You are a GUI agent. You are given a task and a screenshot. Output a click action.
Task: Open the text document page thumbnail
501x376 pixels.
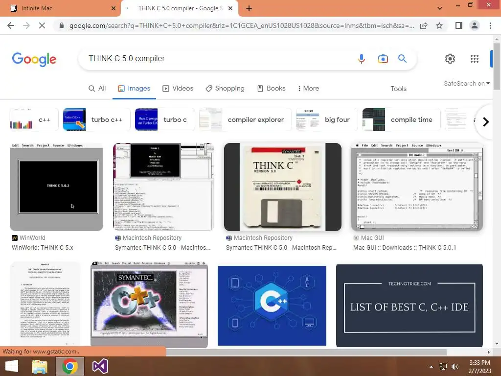[46, 304]
